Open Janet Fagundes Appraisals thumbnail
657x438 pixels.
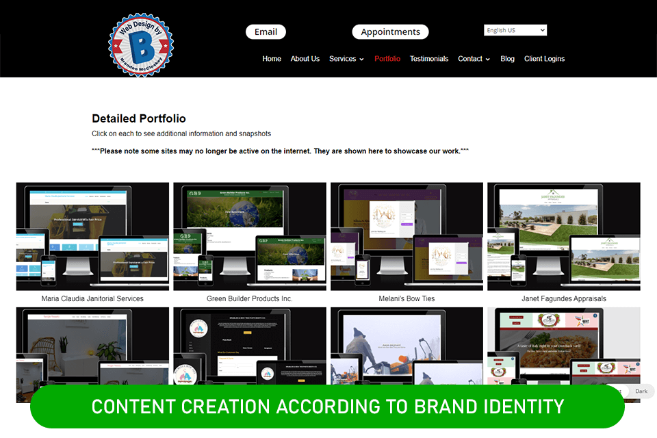pos(563,236)
